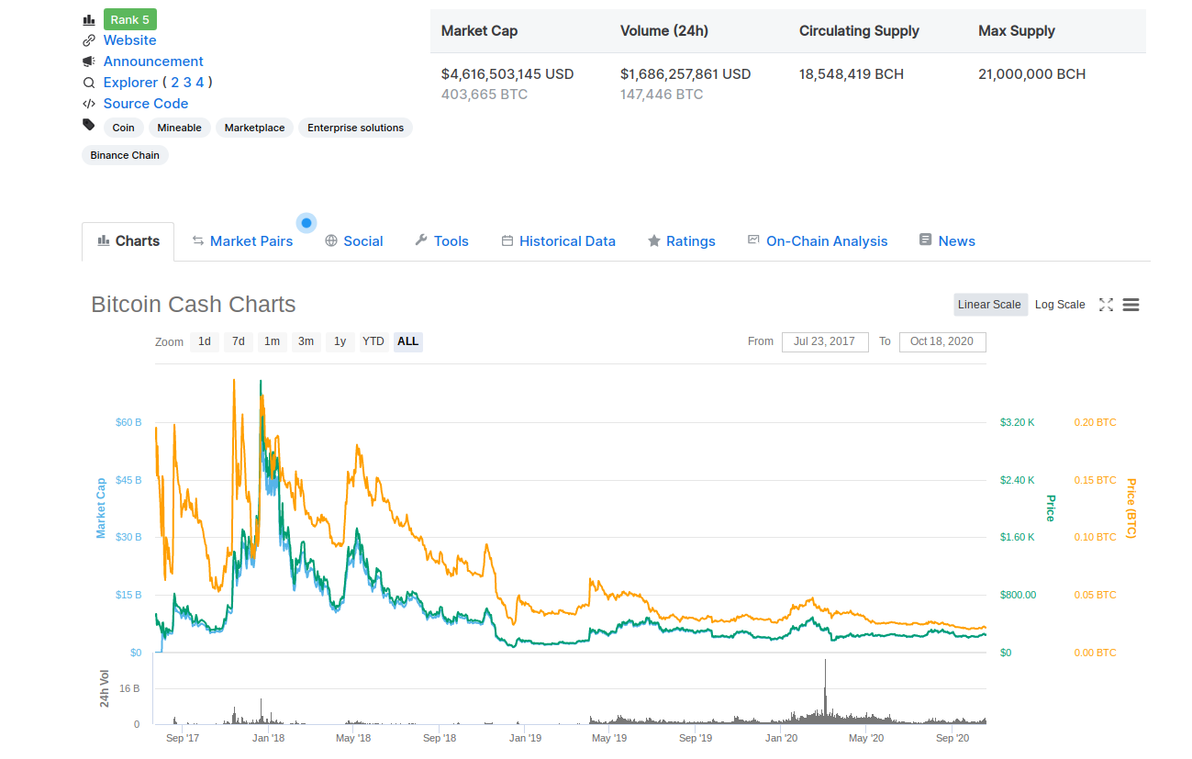
Task: Set zoom to 1d
Action: [205, 341]
